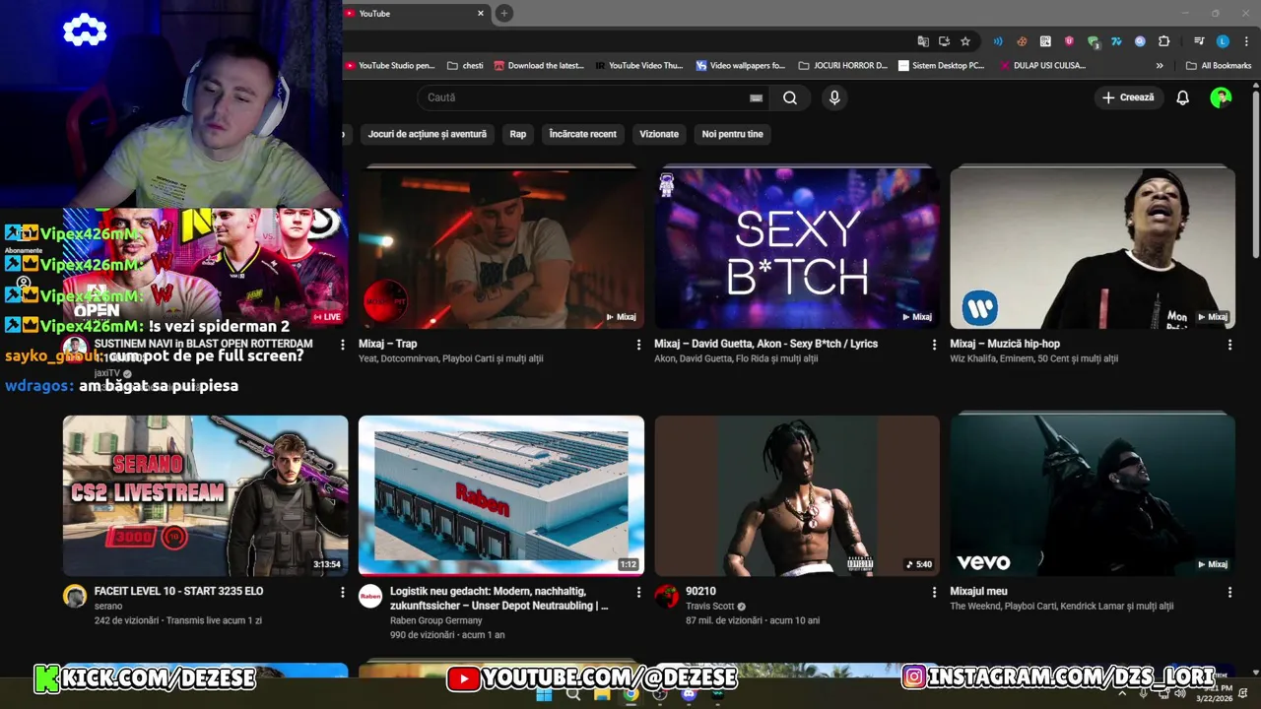Open the JOCURI HORROR bookmarks folder
The width and height of the screenshot is (1261, 709).
pos(842,66)
